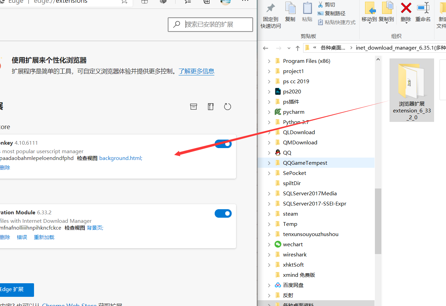The height and width of the screenshot is (306, 446).
Task: Expand the SQLServer2017Media node
Action: (x=269, y=194)
